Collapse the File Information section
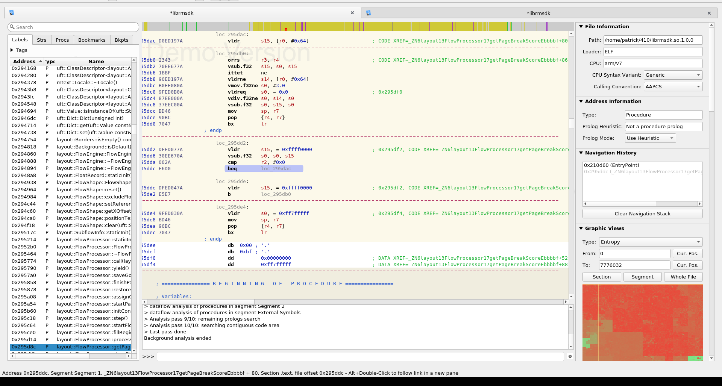Image resolution: width=722 pixels, height=386 pixels. click(581, 27)
